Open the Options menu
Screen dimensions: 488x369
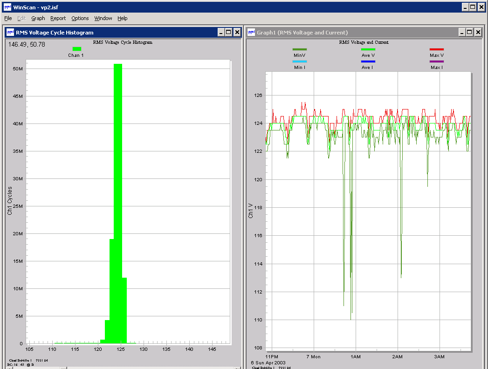coord(80,18)
